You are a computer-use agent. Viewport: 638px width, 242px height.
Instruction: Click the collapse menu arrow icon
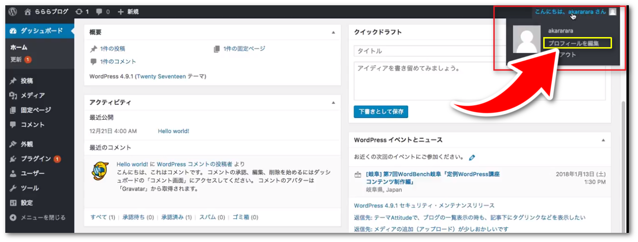coord(13,217)
